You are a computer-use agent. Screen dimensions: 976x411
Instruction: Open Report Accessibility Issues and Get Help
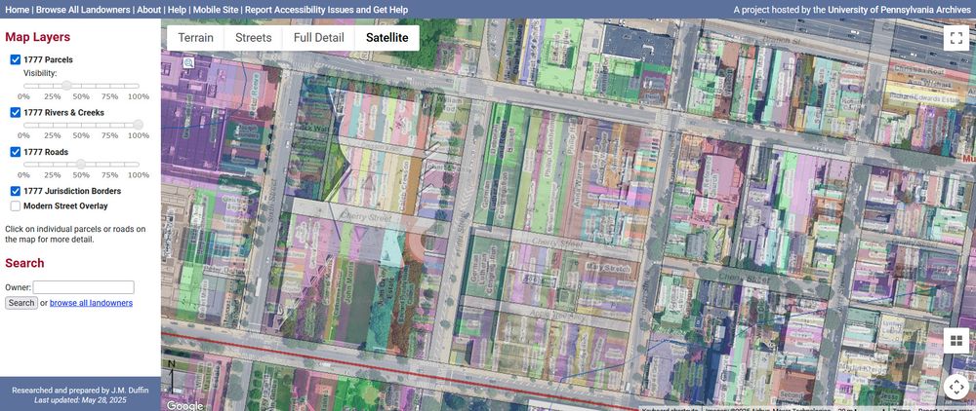coord(327,10)
